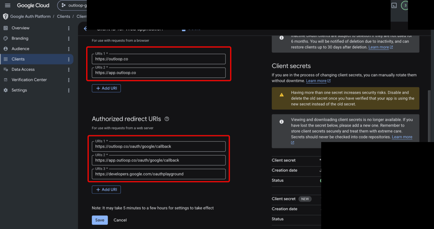The image size is (434, 229).
Task: Add URI under Authorized redirect URIs
Action: [106, 189]
